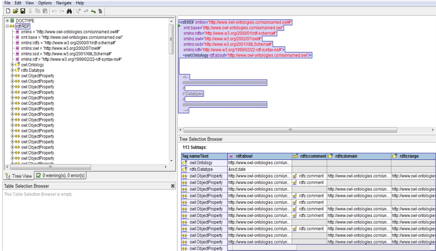Viewport: 436px width, 251px height.
Task: Click the stacked lines toolbar icon
Action: pos(100,11)
